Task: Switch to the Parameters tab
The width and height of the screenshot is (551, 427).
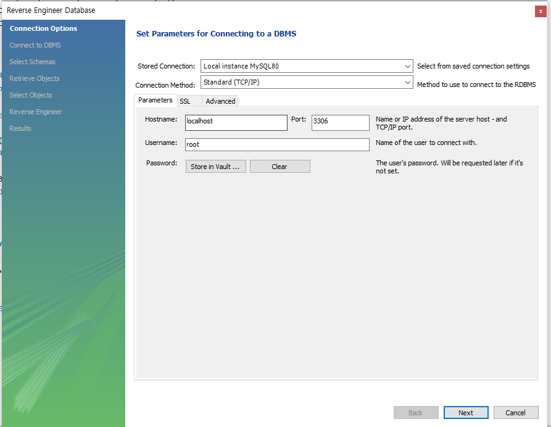Action: point(155,100)
